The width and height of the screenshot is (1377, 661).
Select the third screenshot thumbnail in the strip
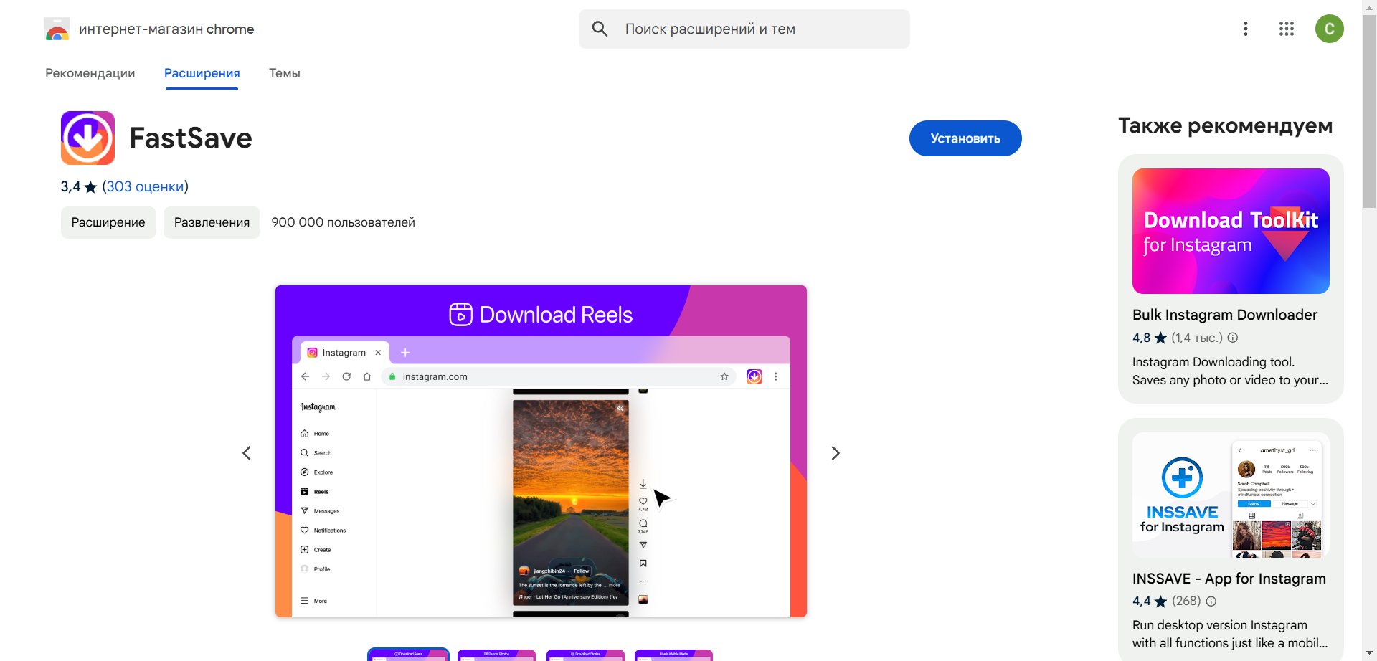tap(585, 655)
